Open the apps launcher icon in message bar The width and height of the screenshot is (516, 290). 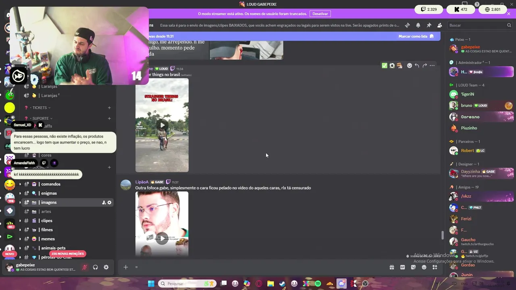click(x=435, y=267)
